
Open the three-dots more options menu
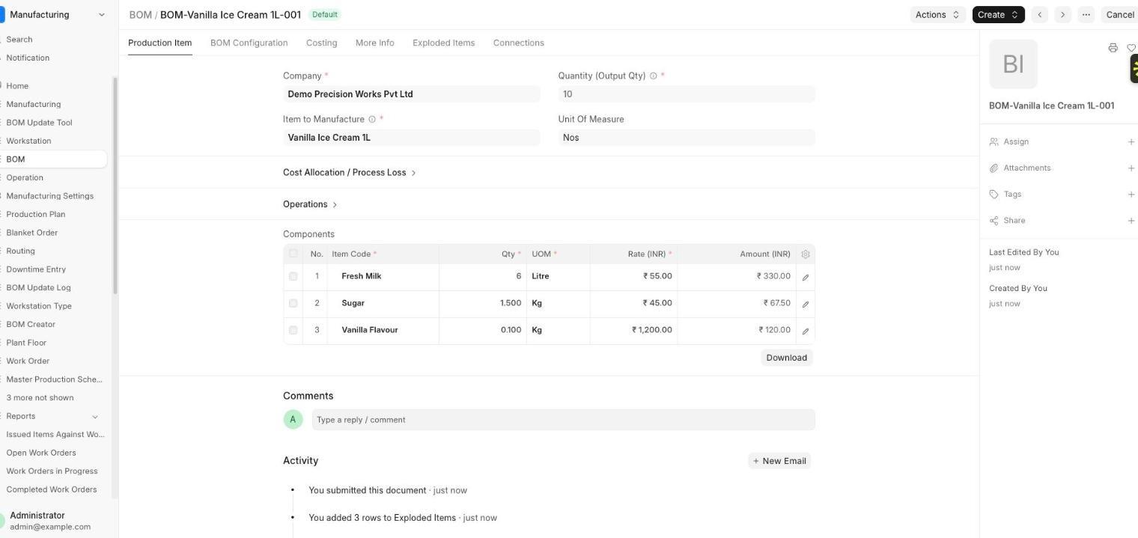[1086, 15]
